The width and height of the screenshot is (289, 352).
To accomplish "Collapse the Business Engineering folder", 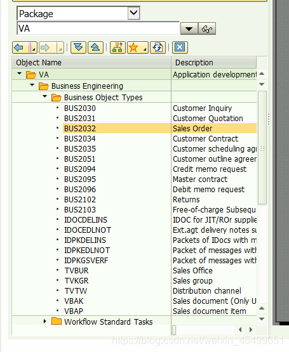I will [32, 85].
